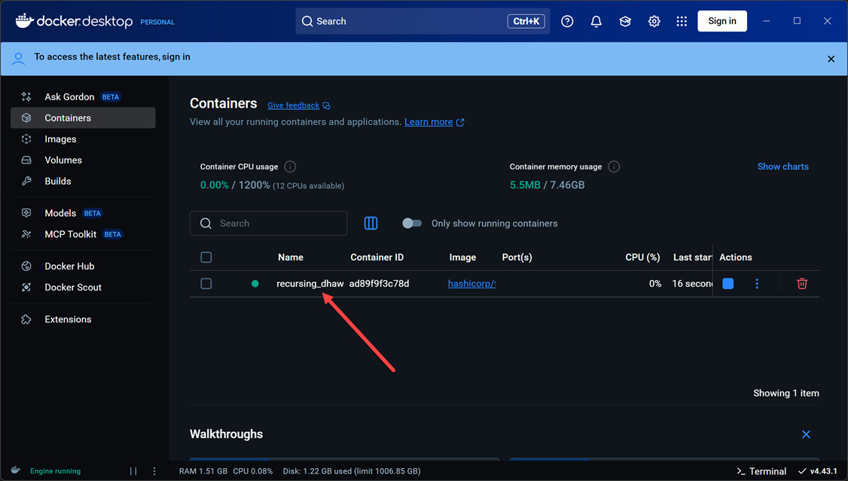Click the memory usage info icon
The height and width of the screenshot is (481, 848).
tap(613, 166)
